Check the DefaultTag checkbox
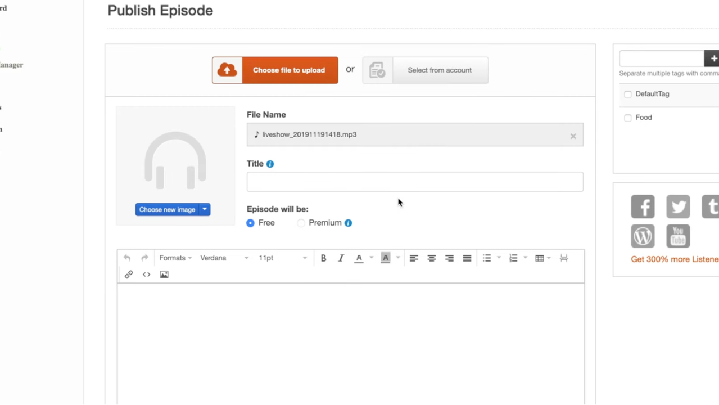 628,94
